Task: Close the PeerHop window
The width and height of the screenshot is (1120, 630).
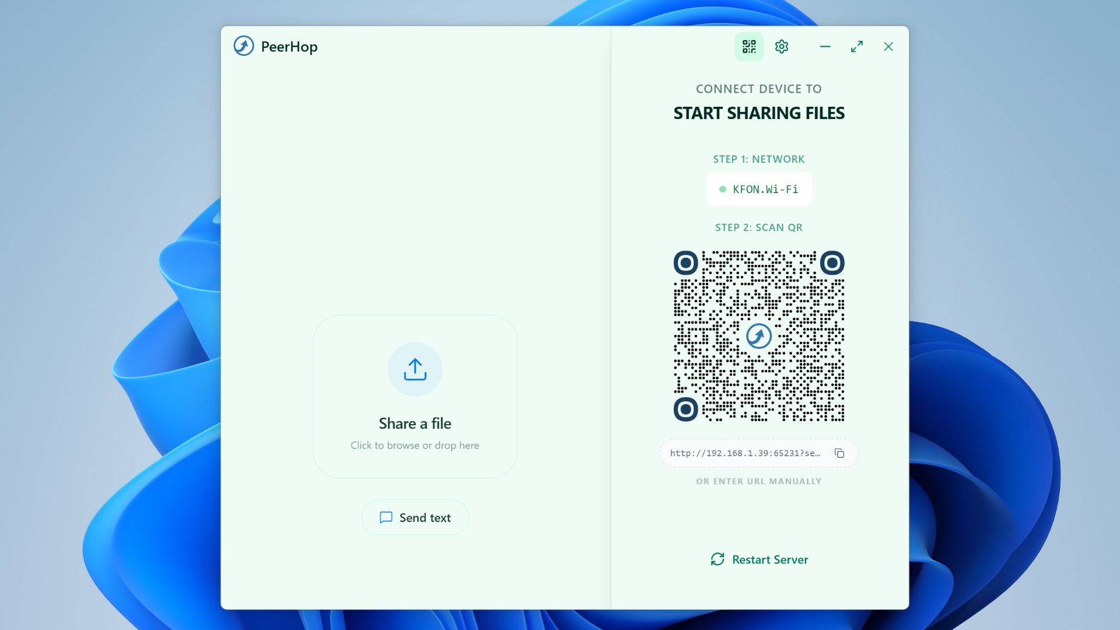Action: coord(888,47)
